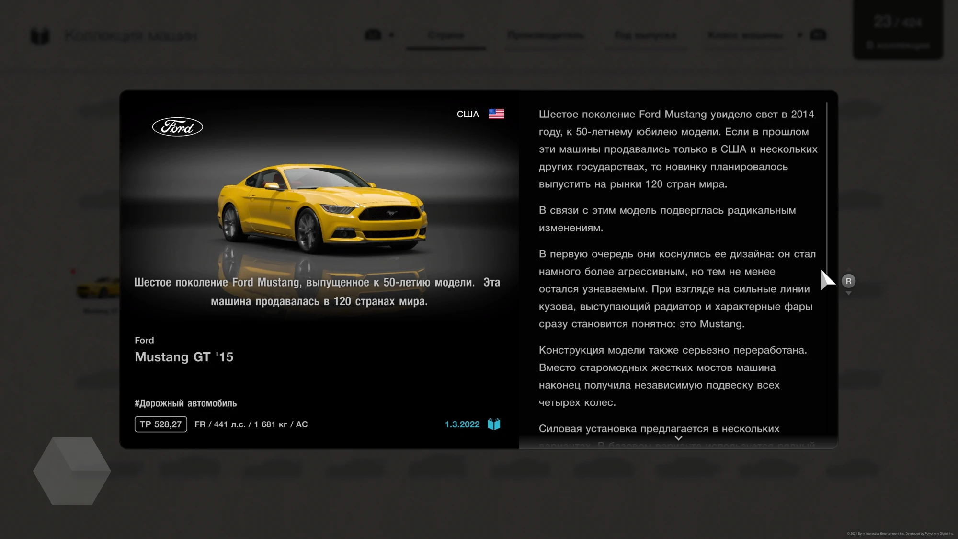Click the model name Mustang GT '15
The image size is (958, 539).
(x=184, y=357)
